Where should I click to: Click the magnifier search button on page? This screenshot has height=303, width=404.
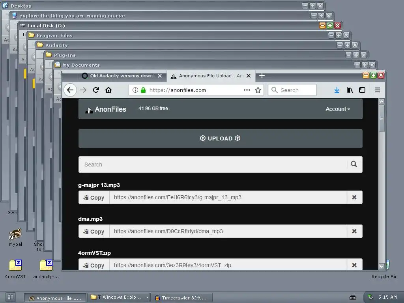(x=354, y=165)
